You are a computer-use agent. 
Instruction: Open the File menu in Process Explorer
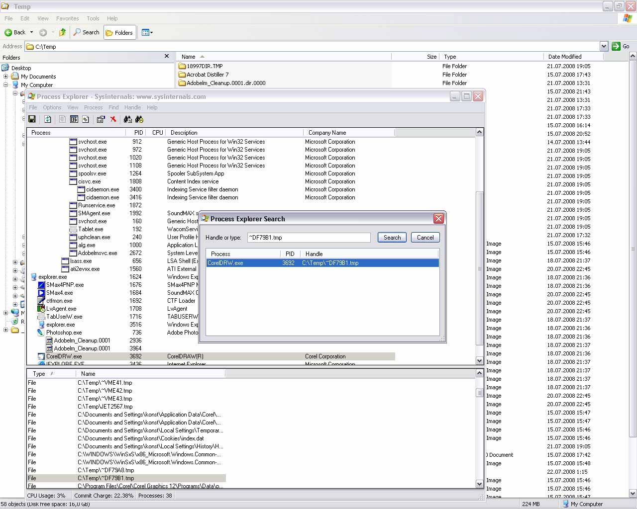tap(33, 107)
